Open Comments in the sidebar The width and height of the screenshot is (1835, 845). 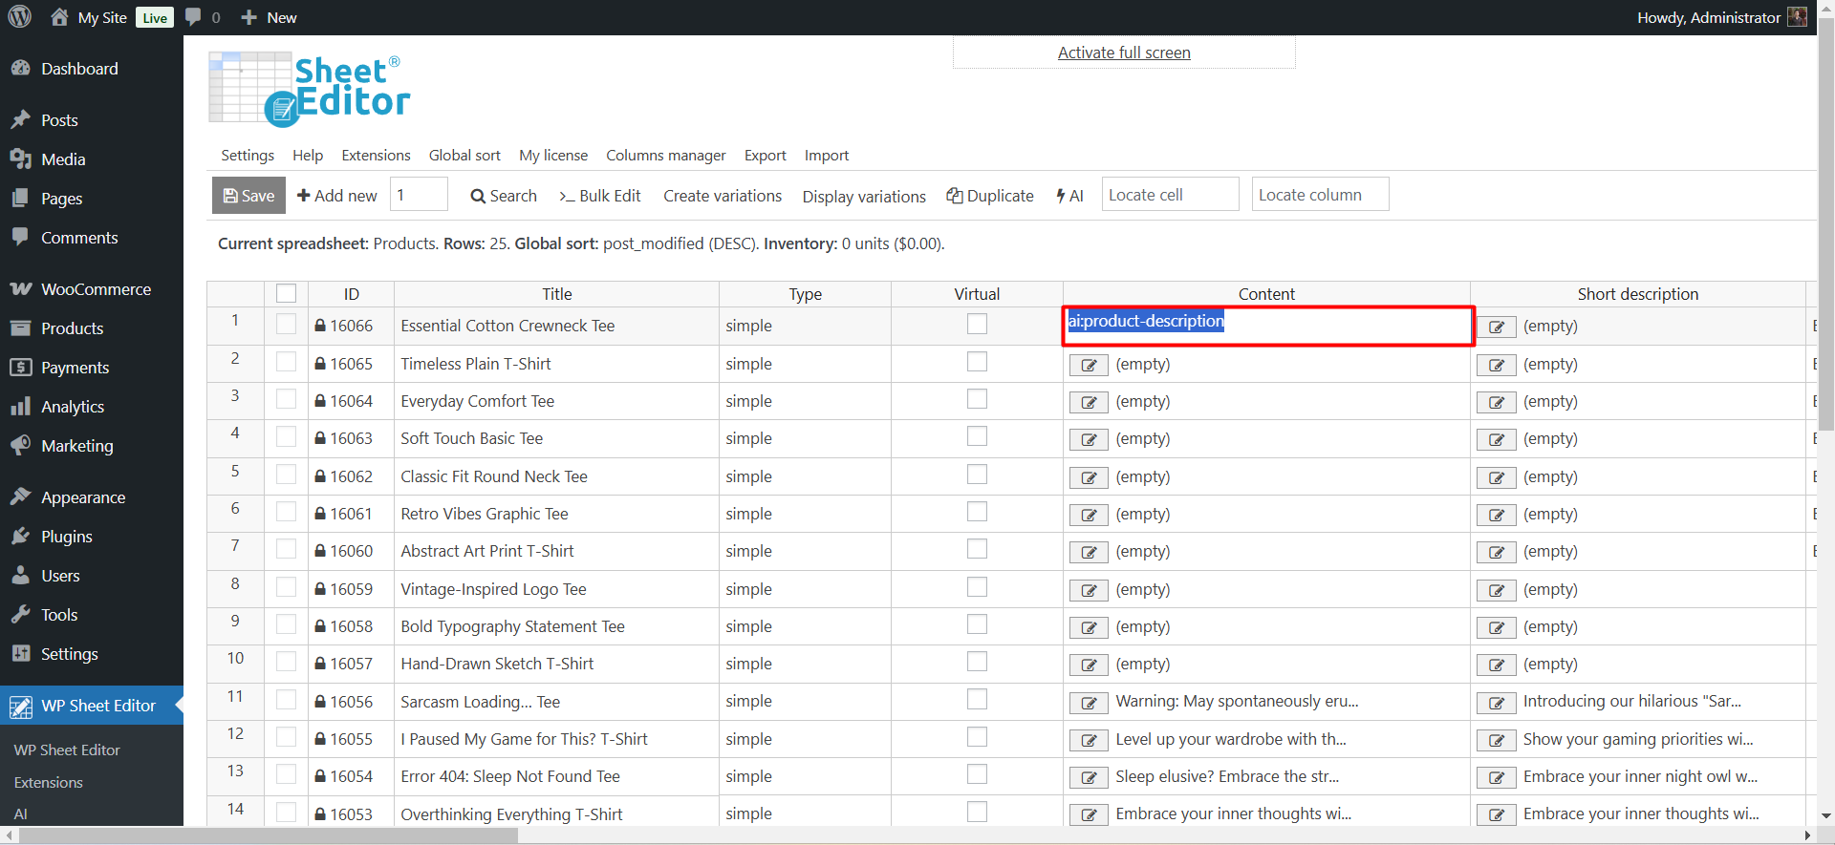tap(79, 238)
